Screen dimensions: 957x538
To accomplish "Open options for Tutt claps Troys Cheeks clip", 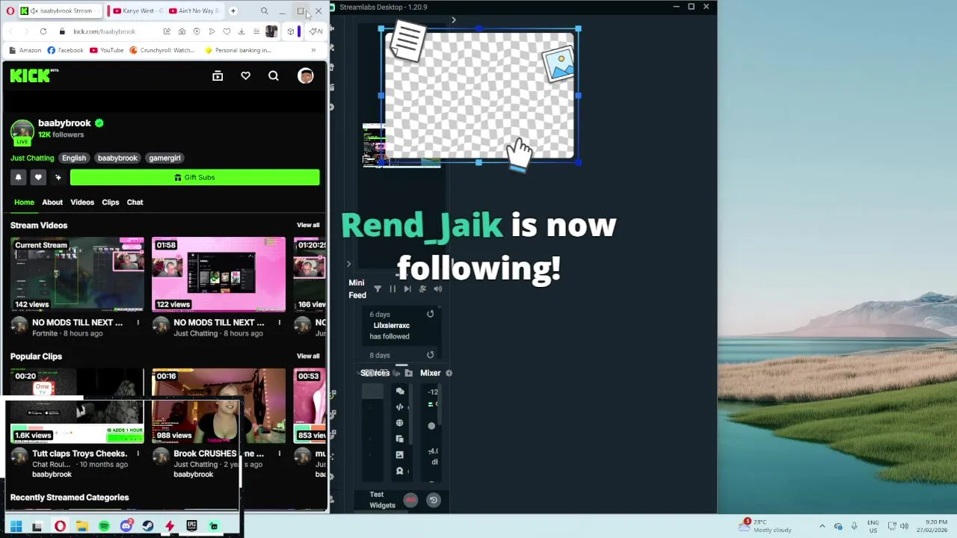I will [138, 454].
